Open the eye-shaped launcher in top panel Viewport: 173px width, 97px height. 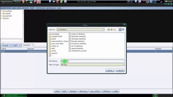tap(54, 2)
